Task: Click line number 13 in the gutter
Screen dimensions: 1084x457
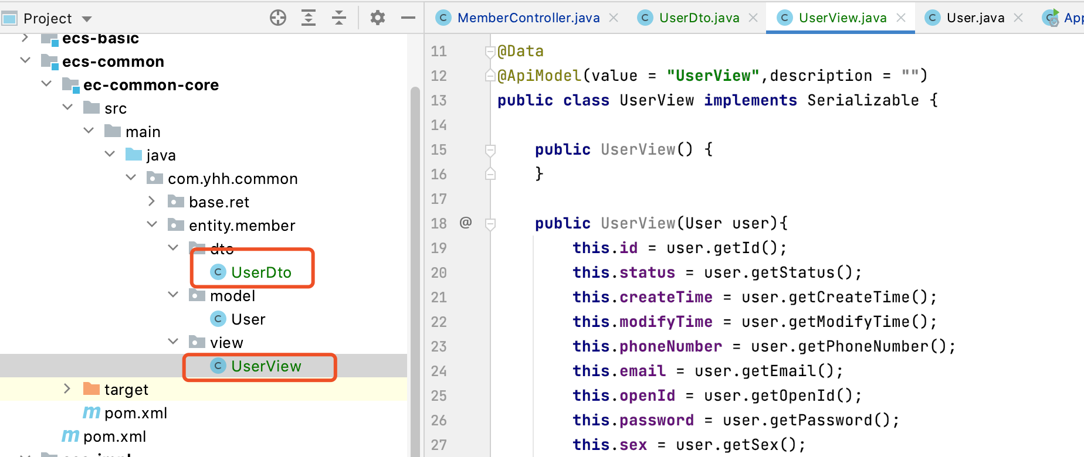Action: tap(439, 100)
